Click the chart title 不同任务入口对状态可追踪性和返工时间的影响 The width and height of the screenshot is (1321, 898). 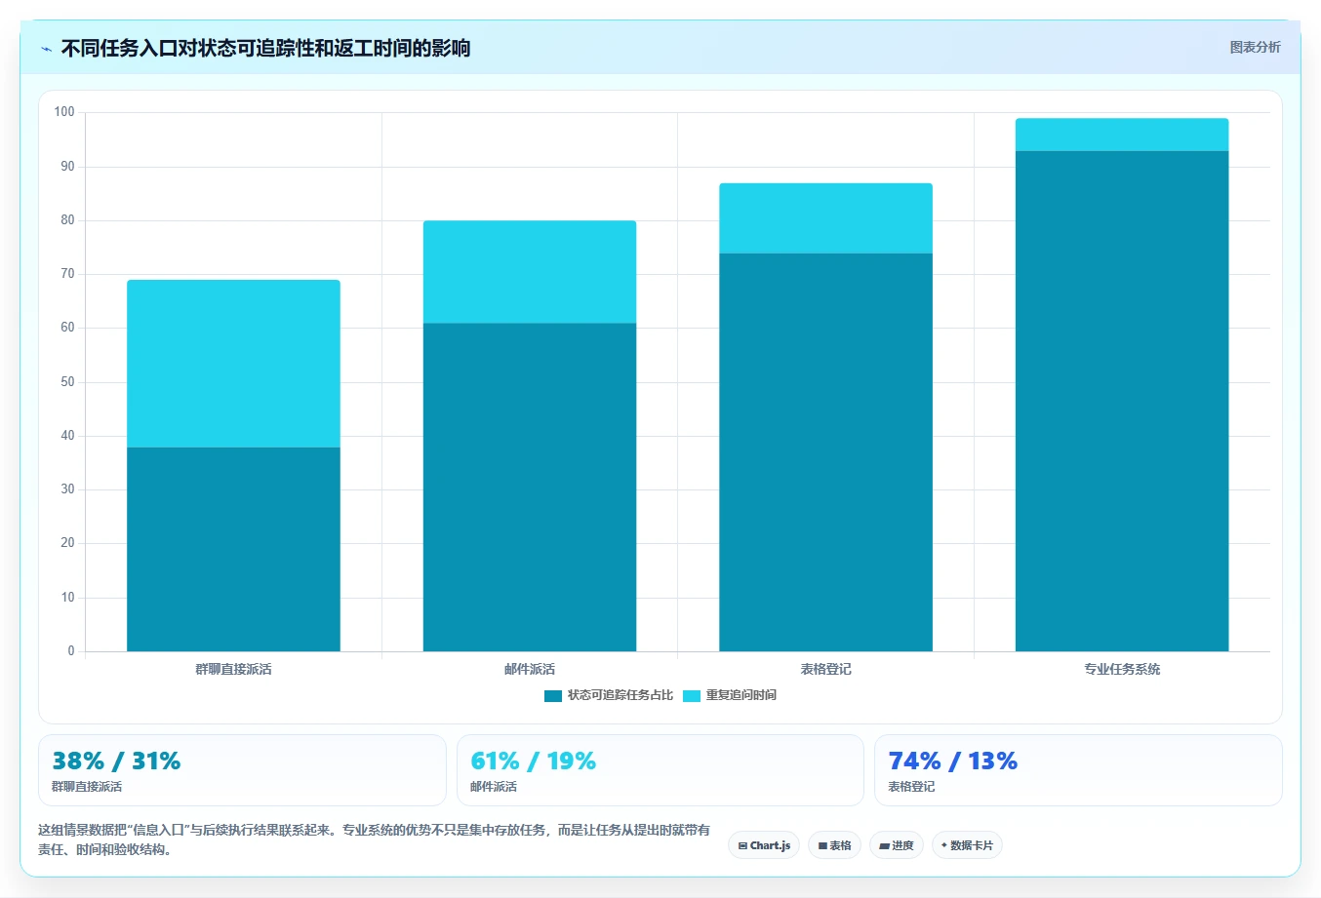click(265, 48)
